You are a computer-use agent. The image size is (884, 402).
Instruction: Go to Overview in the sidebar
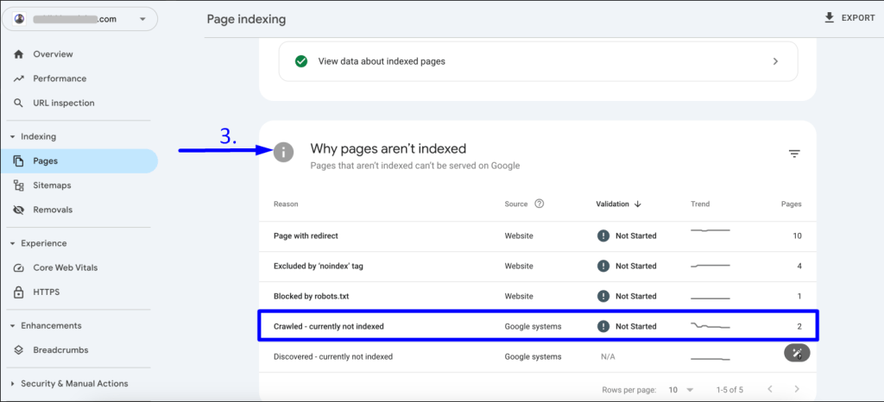pos(53,54)
